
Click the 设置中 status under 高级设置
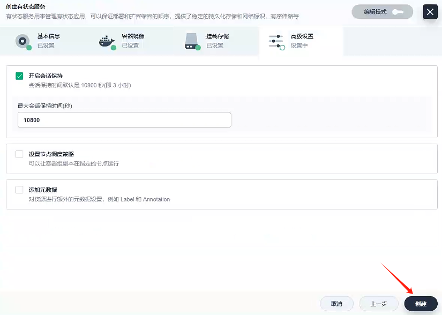(299, 46)
